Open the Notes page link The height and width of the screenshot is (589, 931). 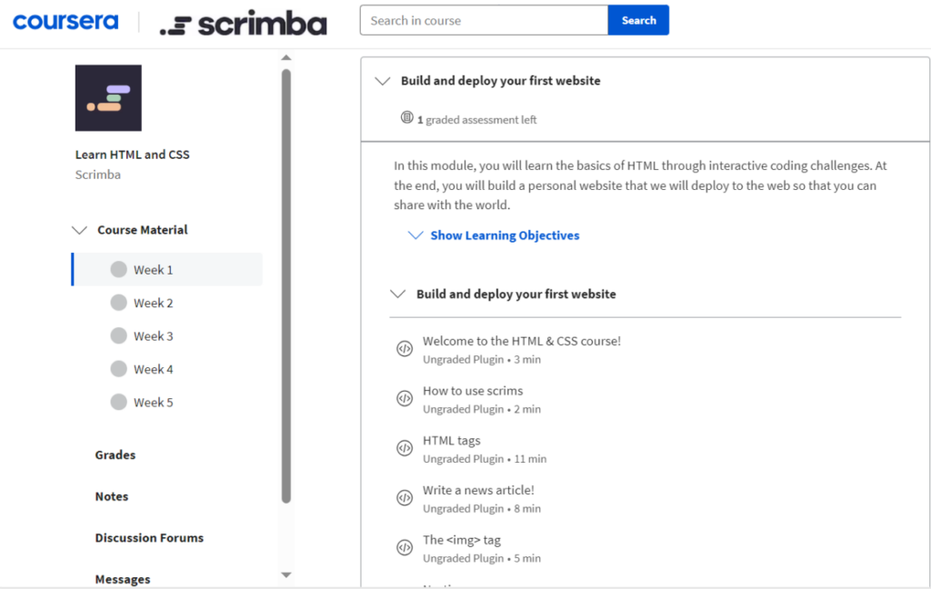[112, 496]
